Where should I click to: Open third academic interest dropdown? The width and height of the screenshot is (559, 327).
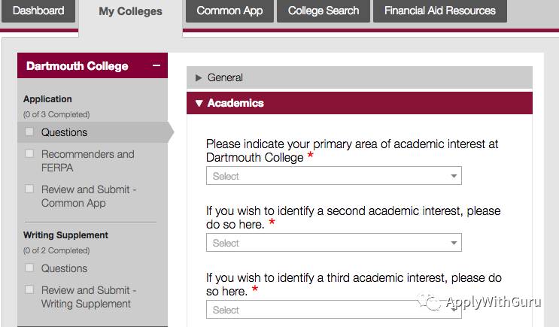coord(333,310)
